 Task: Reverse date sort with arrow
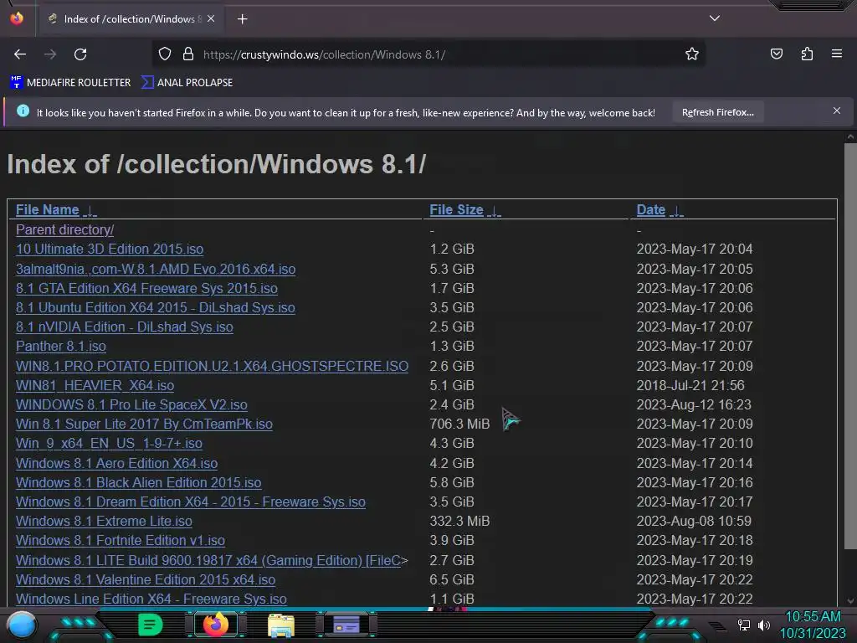pos(676,211)
